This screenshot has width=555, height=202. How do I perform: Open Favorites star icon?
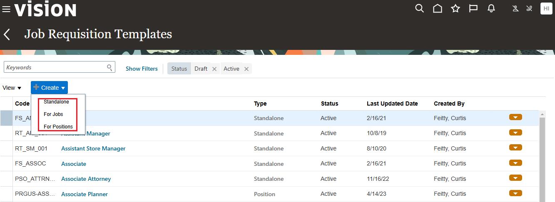point(455,9)
